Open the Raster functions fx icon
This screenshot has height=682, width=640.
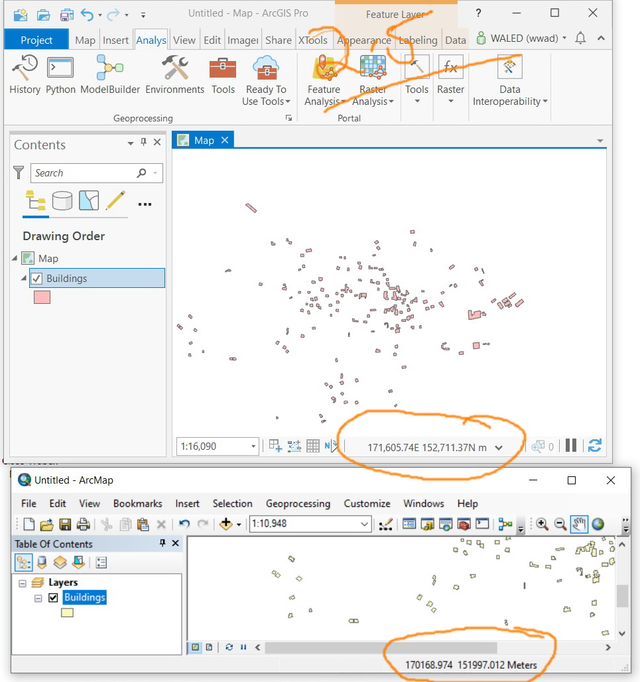[450, 67]
